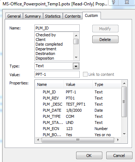
Task: Click the name list scroll-down arrow
Action: (76, 57)
